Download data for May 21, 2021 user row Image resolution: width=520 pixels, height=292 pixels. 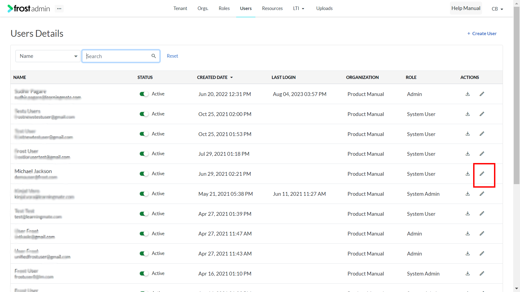pos(468,194)
